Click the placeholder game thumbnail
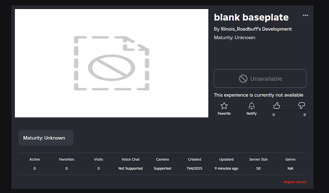This screenshot has height=193, width=329. pyautogui.click(x=112, y=63)
